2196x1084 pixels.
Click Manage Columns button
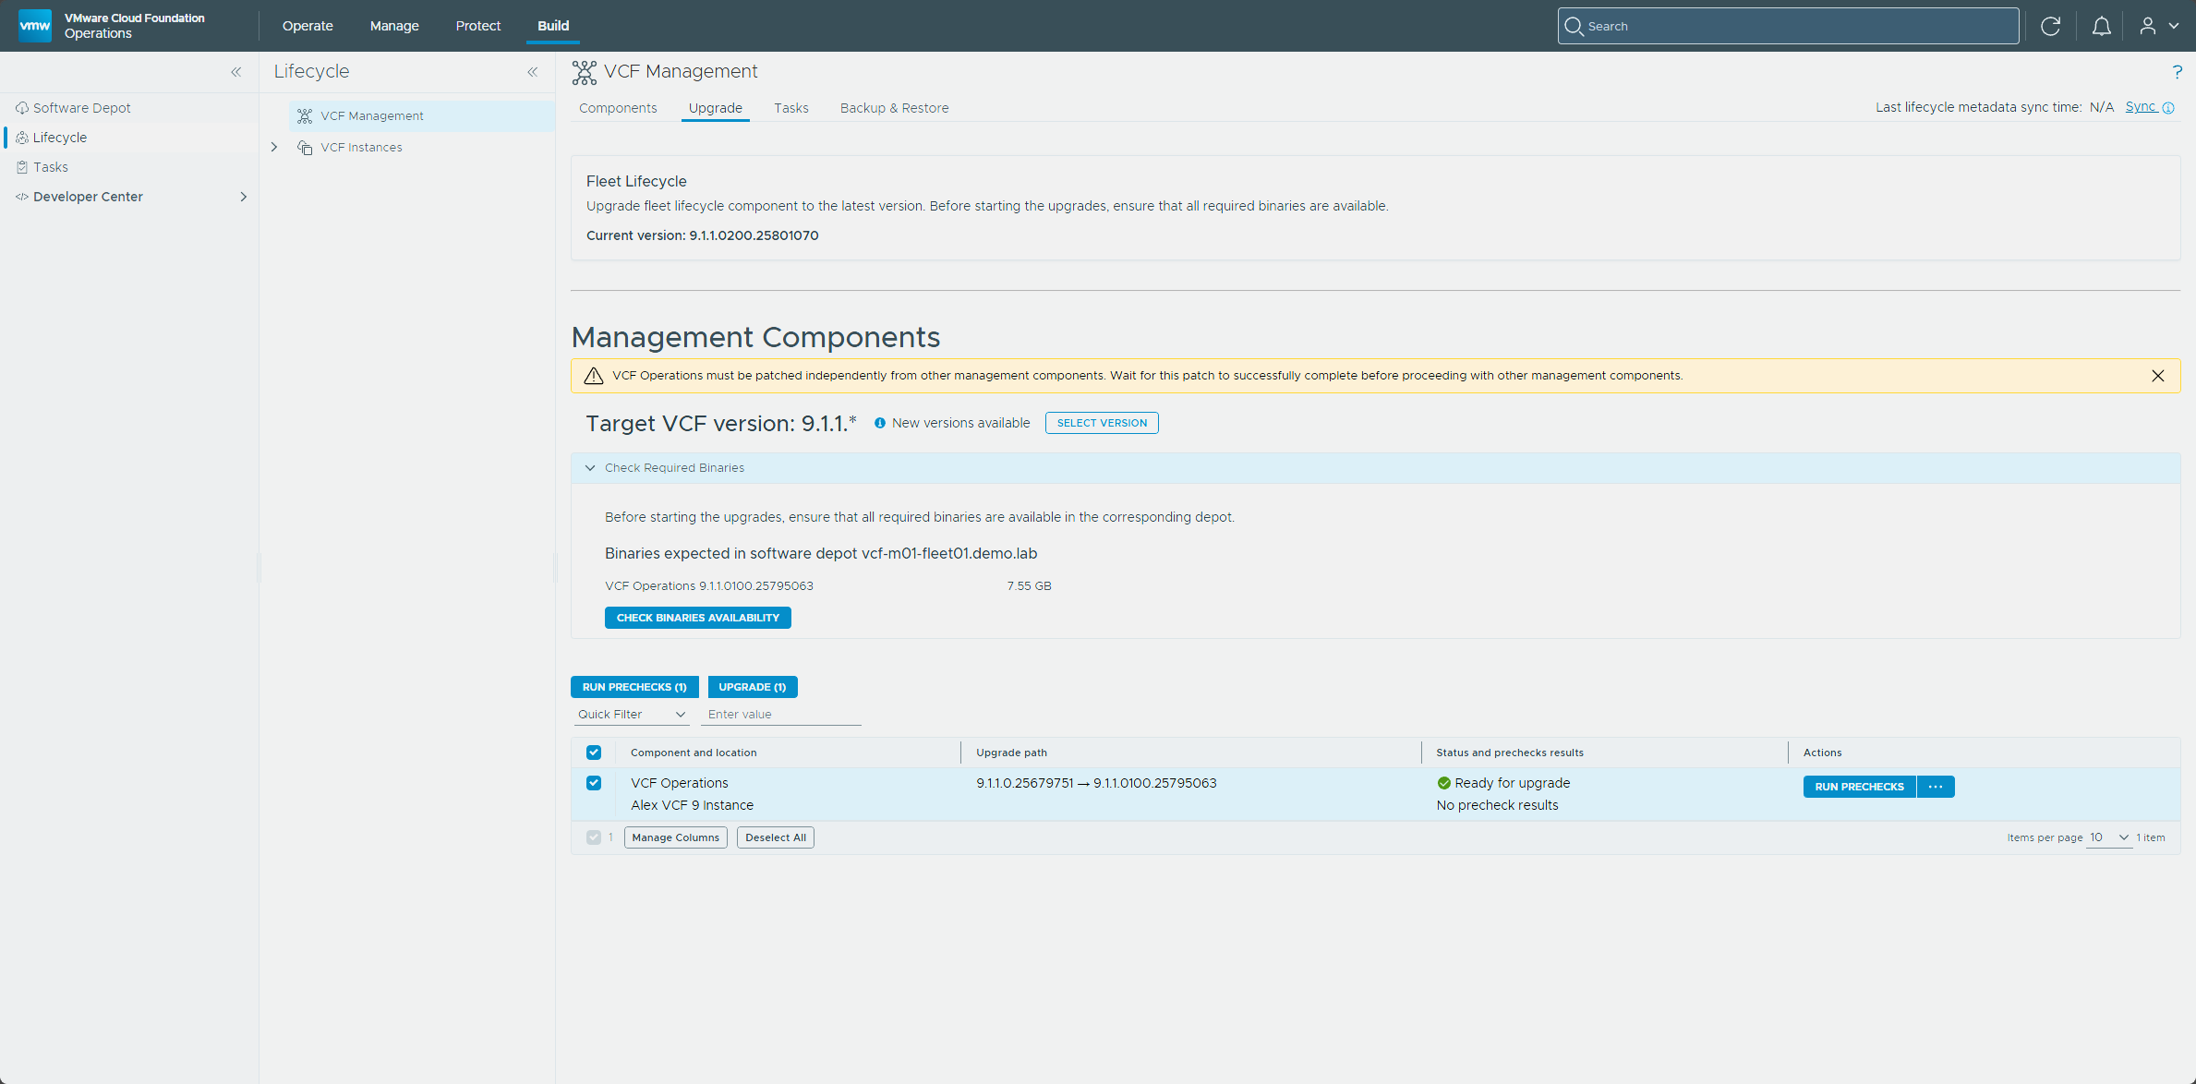pos(676,837)
